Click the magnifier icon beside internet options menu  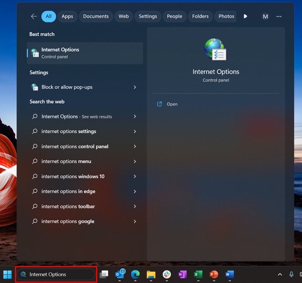(x=35, y=161)
